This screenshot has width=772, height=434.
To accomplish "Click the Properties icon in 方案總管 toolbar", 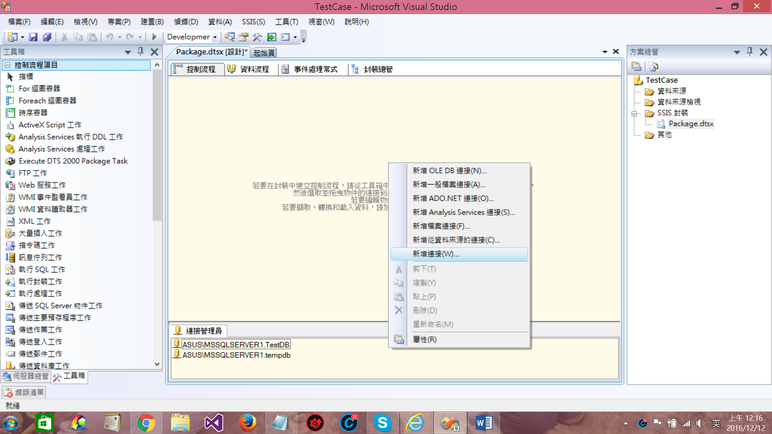I will [636, 66].
